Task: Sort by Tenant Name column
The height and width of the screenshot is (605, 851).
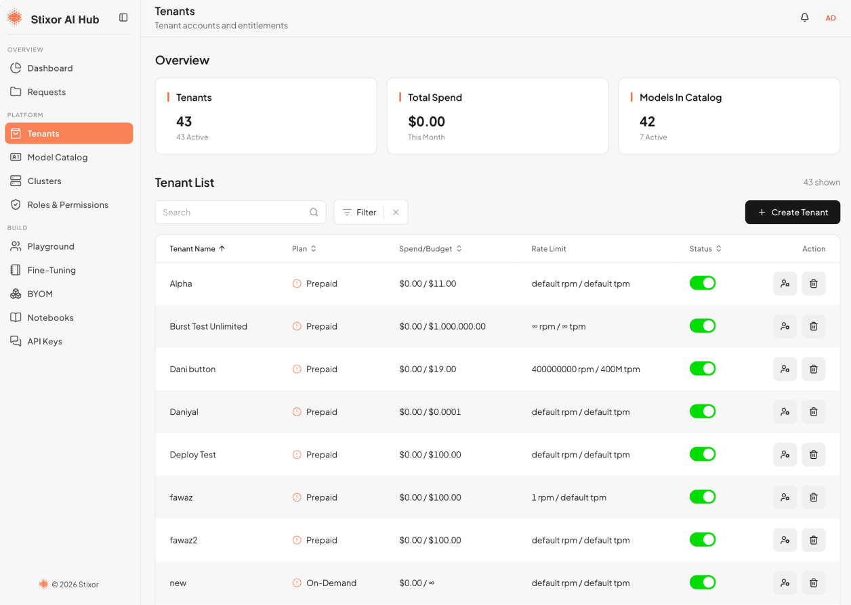Action: click(197, 249)
